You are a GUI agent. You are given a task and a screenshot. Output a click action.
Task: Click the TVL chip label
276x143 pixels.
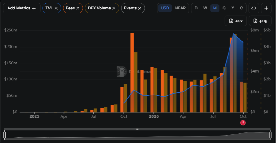tap(49, 8)
